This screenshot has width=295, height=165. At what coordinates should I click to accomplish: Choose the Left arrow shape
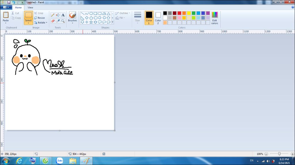[x=104, y=18]
